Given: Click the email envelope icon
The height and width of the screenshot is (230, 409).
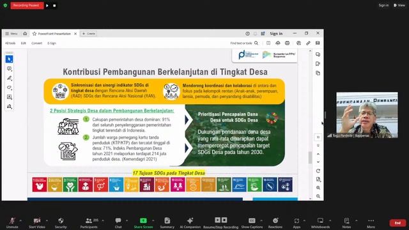Looking at the screenshot, I should (318, 43).
